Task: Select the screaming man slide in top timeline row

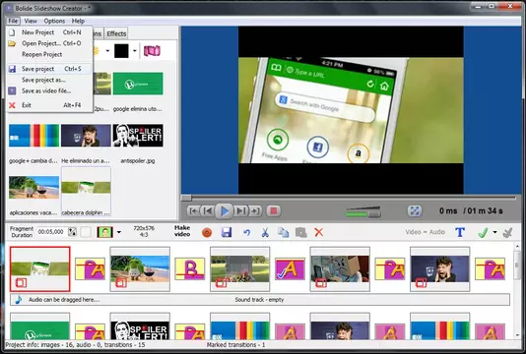Action: tap(439, 268)
